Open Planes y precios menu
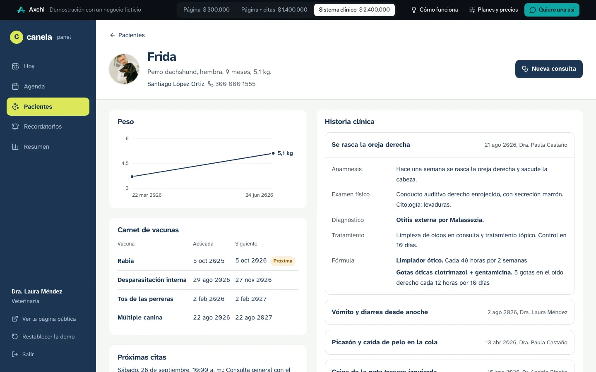596x372 pixels. point(493,10)
